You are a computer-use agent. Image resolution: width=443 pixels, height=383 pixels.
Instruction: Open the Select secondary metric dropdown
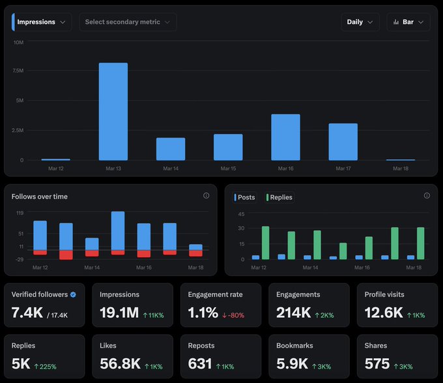[128, 22]
